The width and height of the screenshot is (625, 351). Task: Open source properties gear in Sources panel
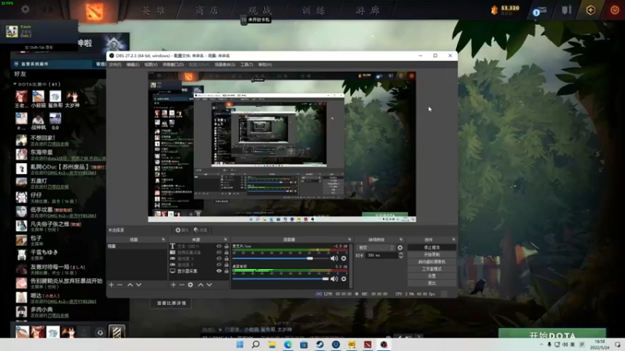click(x=191, y=285)
